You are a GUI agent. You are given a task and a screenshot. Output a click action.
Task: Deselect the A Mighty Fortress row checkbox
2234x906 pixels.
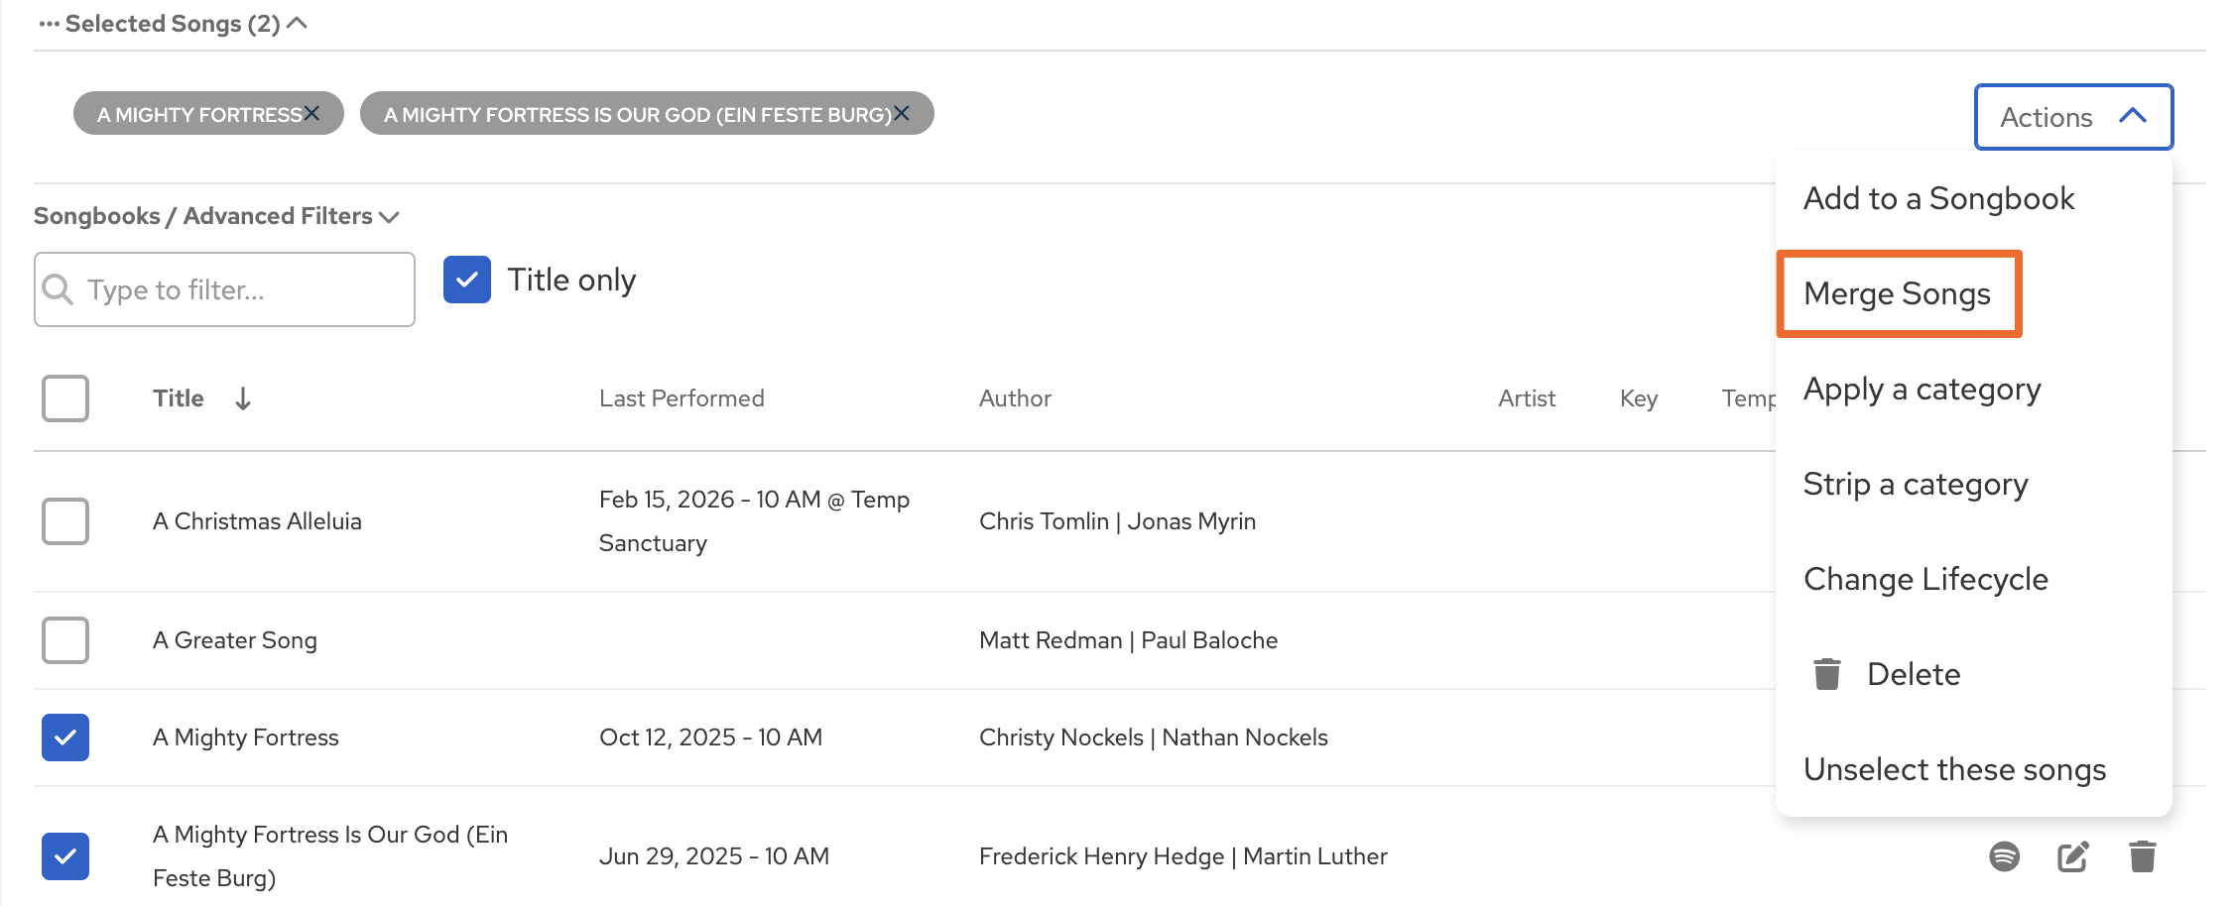click(65, 737)
